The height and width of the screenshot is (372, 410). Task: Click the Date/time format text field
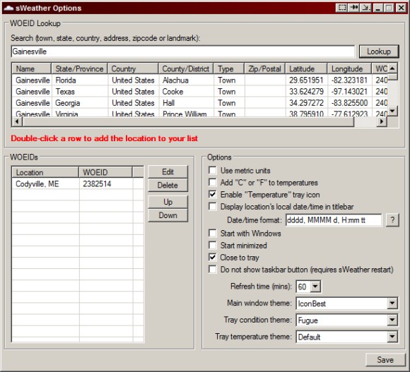[x=334, y=220]
